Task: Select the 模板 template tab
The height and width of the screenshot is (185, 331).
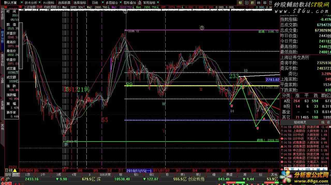Action: pos(16,175)
